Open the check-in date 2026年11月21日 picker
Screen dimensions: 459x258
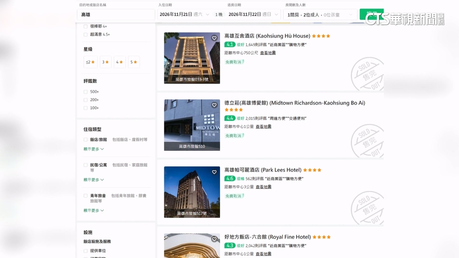(185, 14)
